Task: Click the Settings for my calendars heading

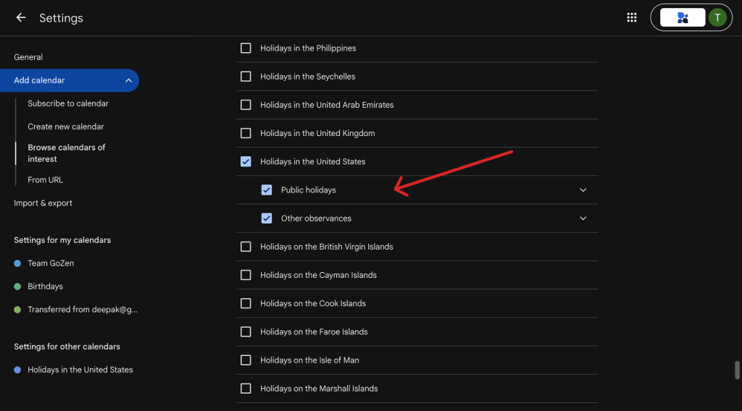Action: (62, 240)
